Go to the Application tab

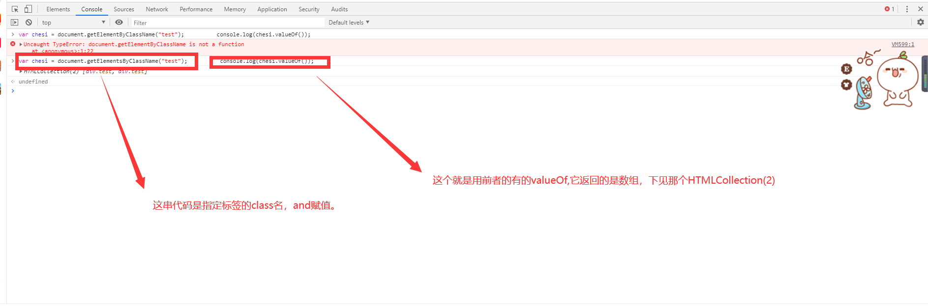272,9
